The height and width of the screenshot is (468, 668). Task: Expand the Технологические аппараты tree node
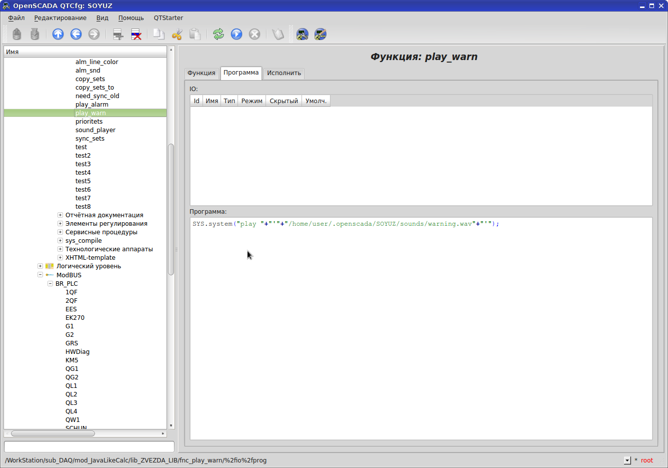coord(60,249)
